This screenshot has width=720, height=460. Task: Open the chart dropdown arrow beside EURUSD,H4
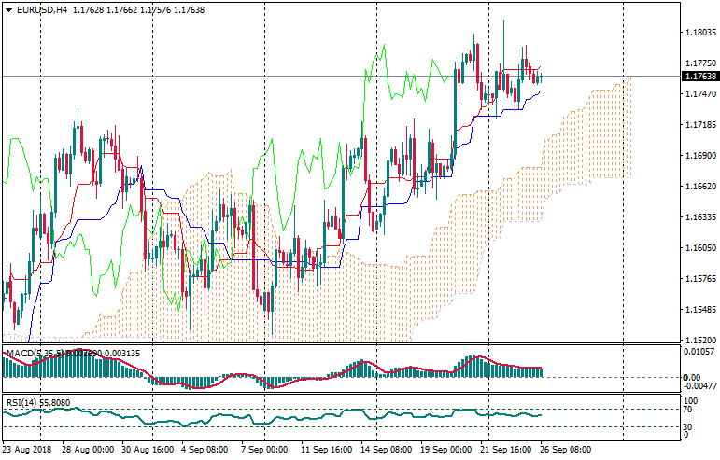point(8,10)
